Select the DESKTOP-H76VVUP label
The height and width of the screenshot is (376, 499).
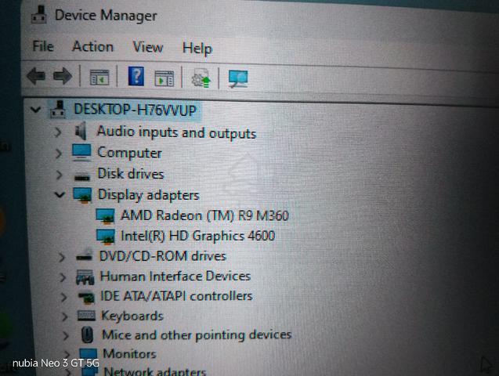tap(135, 110)
